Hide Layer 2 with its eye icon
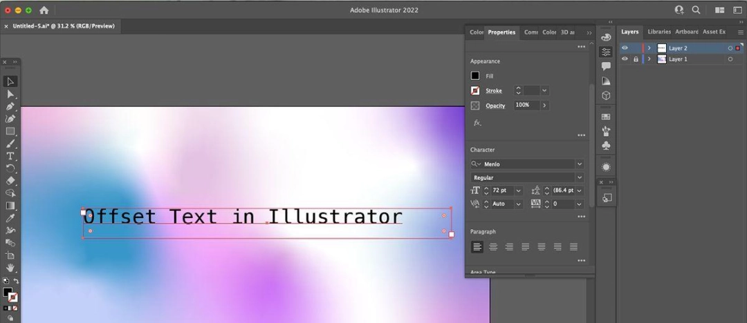This screenshot has height=323, width=747. 625,48
